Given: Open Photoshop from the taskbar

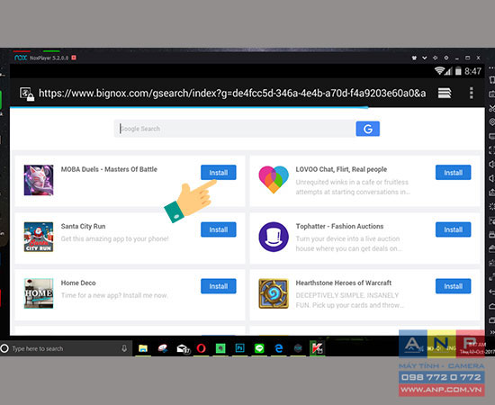Looking at the screenshot, I should click(240, 348).
